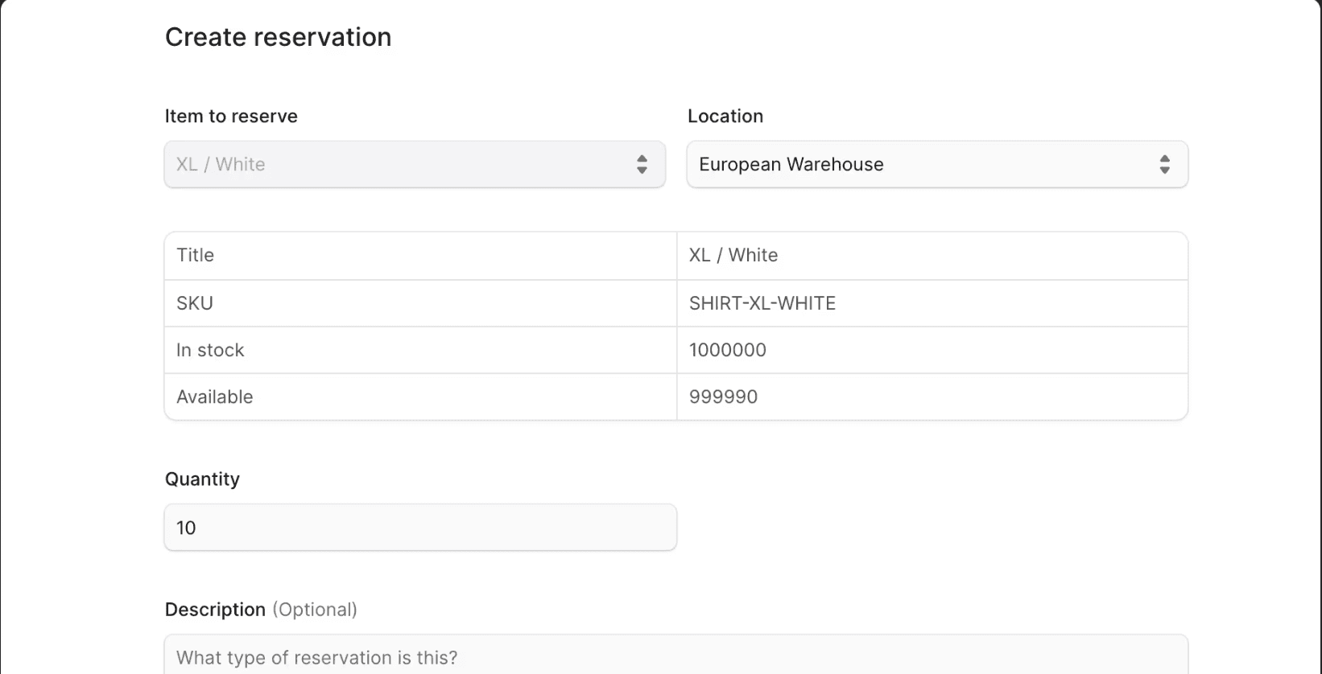
Task: Select the Available row label
Action: click(x=214, y=397)
